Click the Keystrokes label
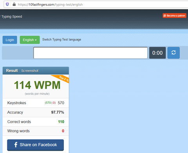The height and width of the screenshot is (153, 188). click(17, 103)
